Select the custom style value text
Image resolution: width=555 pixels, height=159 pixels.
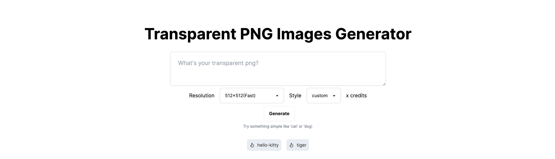click(320, 96)
